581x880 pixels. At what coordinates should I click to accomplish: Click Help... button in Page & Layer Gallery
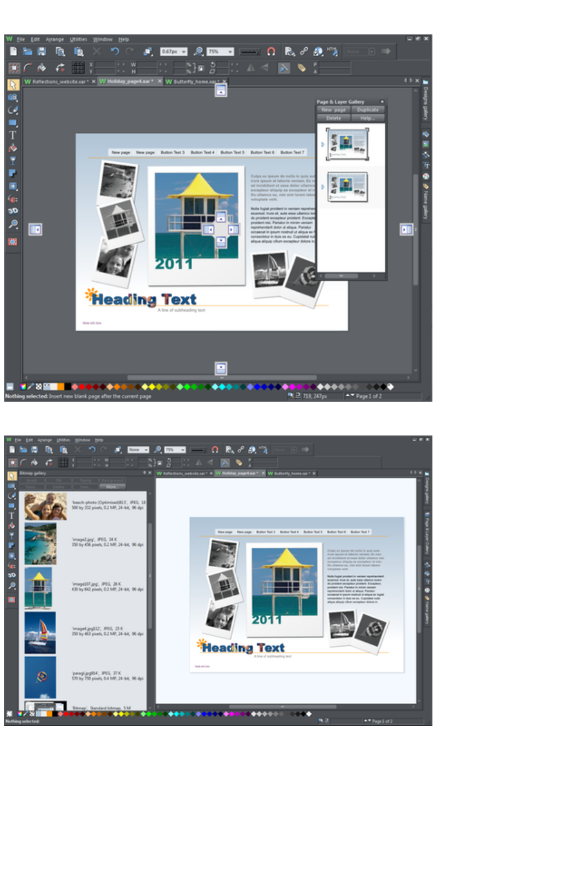tap(367, 118)
